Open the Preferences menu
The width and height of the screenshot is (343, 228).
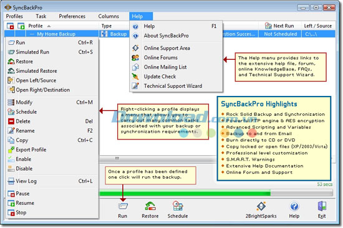click(x=72, y=16)
